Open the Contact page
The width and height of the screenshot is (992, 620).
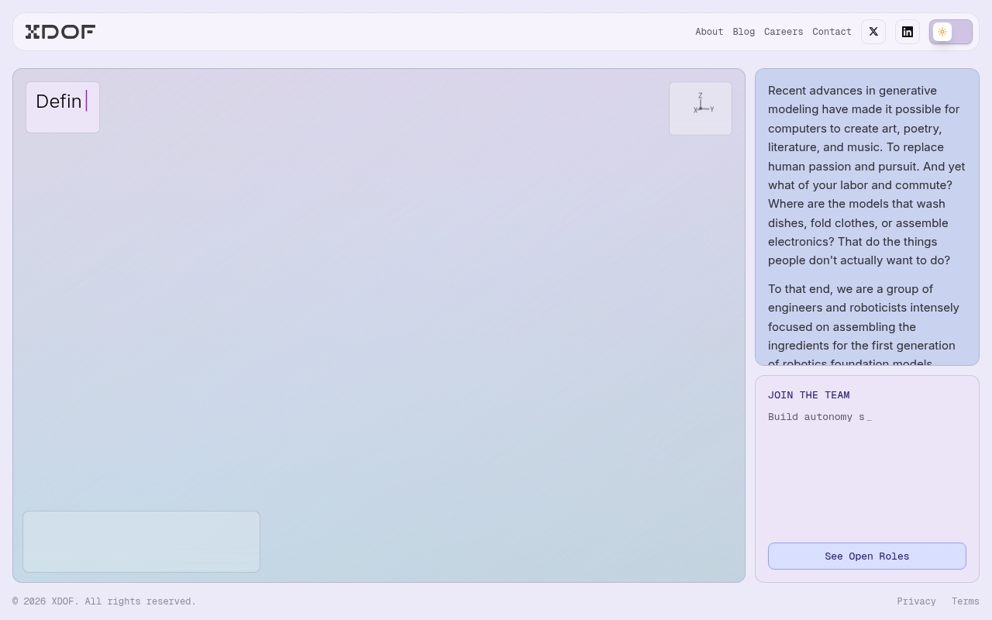tap(832, 32)
